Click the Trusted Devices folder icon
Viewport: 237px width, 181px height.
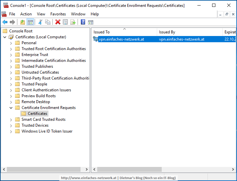tap(17, 125)
